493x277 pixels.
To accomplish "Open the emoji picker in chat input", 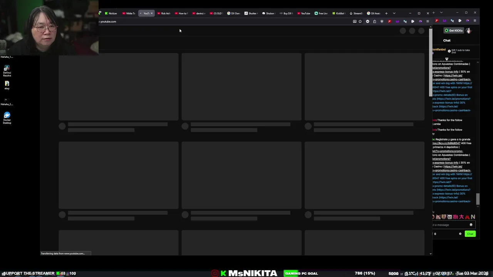I will 471,225.
